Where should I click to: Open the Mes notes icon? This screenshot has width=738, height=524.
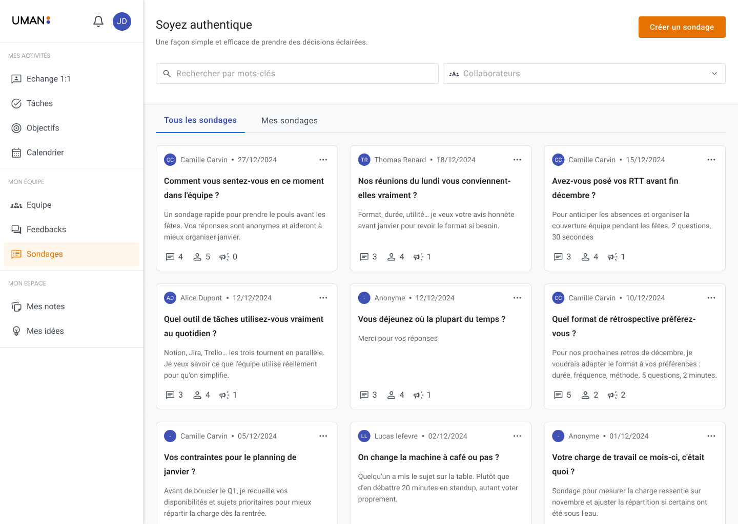(16, 306)
